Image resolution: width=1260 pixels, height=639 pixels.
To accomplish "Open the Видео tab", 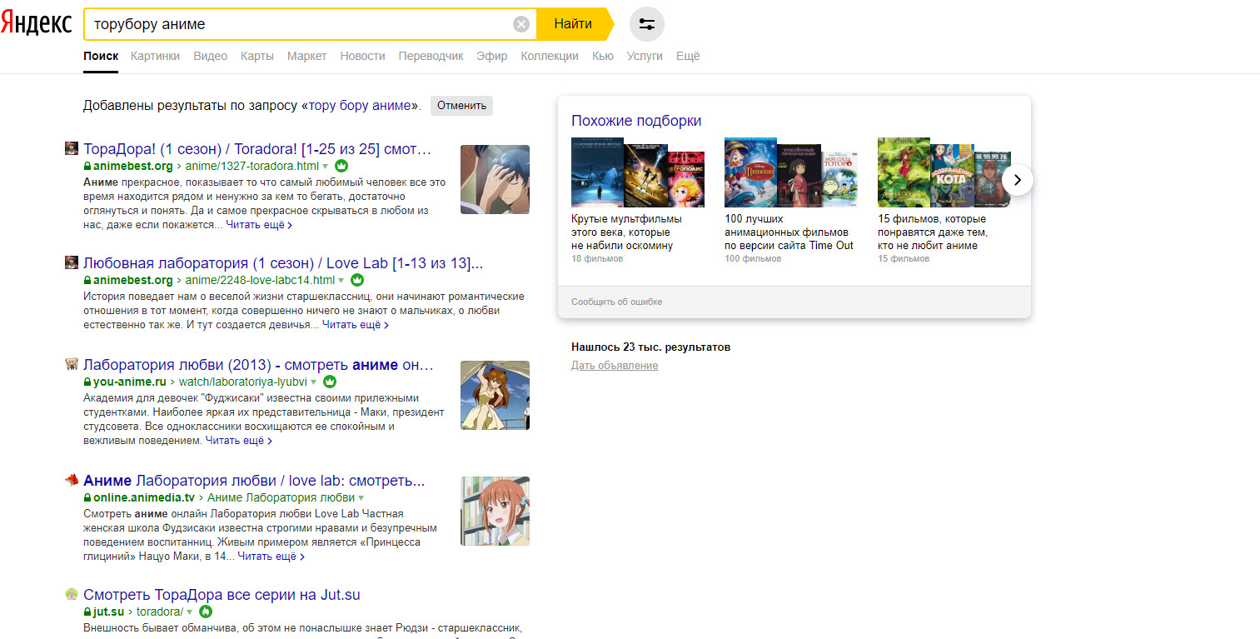I will 210,56.
